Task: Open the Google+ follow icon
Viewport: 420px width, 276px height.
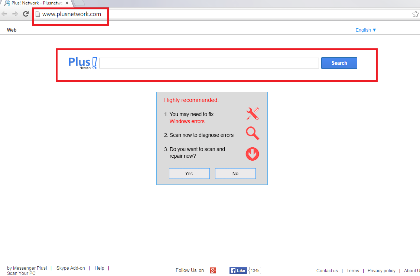Action: (213, 270)
